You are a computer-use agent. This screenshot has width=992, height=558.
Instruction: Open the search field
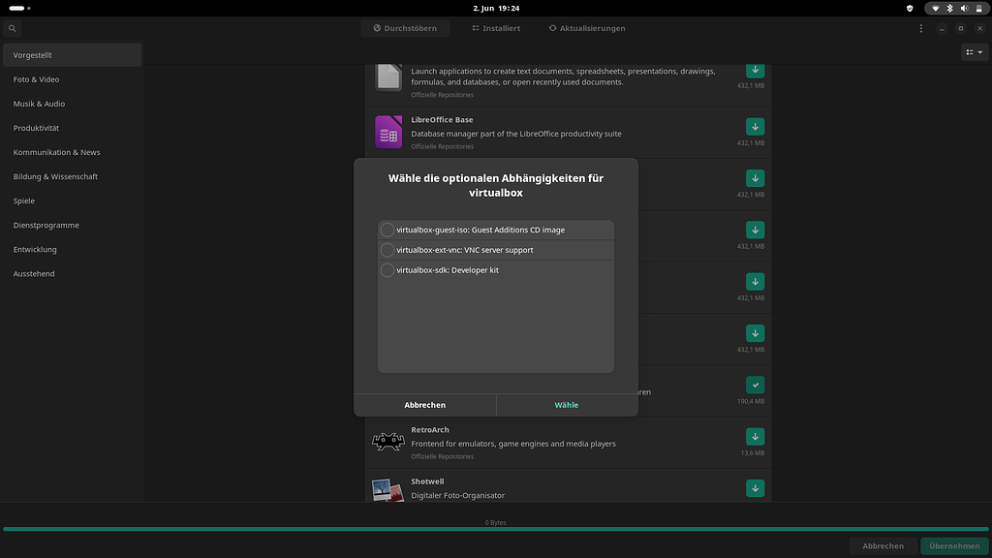click(x=12, y=28)
